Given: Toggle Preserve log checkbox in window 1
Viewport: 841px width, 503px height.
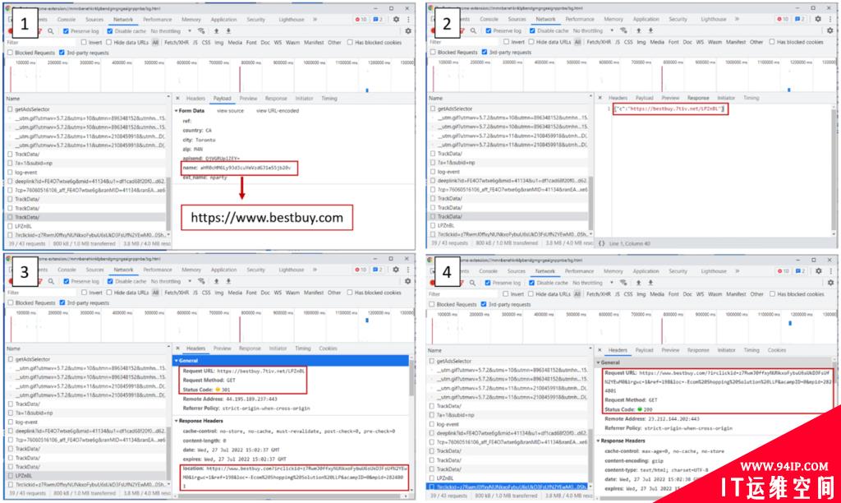Looking at the screenshot, I should [66, 31].
